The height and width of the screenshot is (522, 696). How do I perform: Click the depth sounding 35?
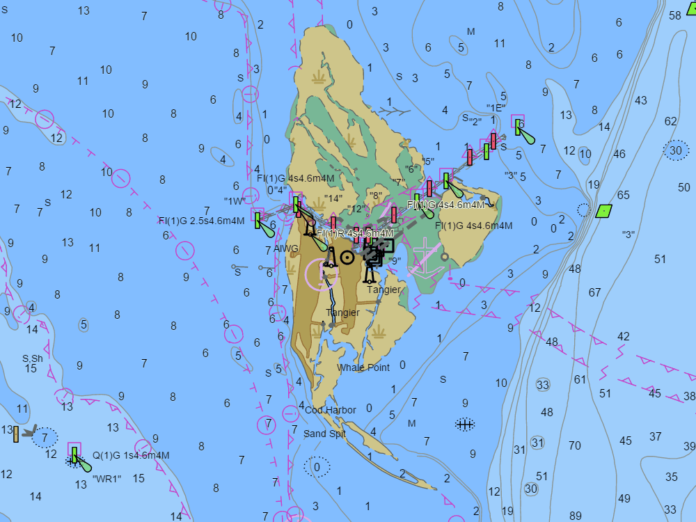672,477
